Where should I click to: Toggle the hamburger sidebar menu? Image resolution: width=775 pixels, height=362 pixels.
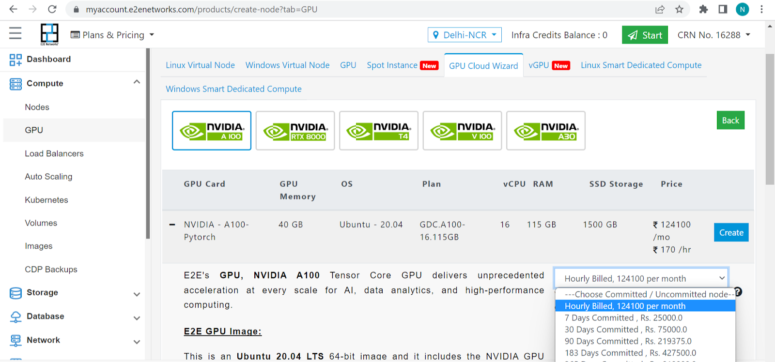tap(15, 33)
